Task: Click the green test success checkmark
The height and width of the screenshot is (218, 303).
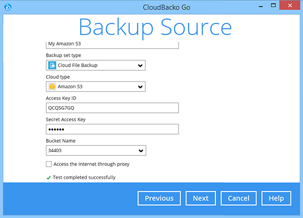Action: pos(49,178)
